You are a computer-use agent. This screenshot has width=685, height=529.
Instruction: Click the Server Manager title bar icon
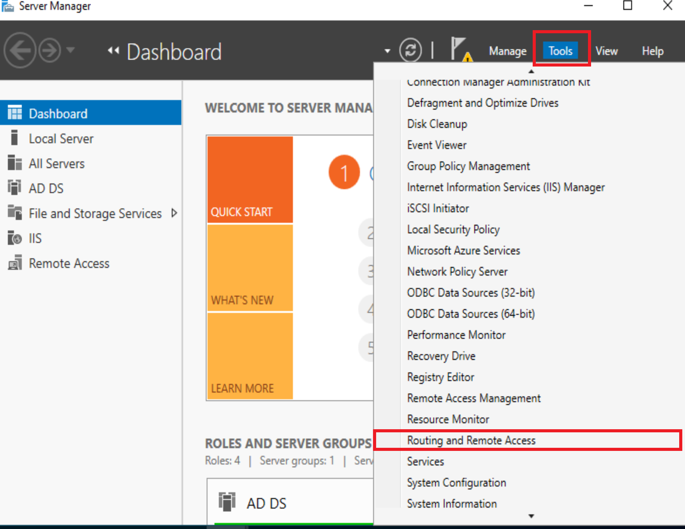tap(7, 6)
